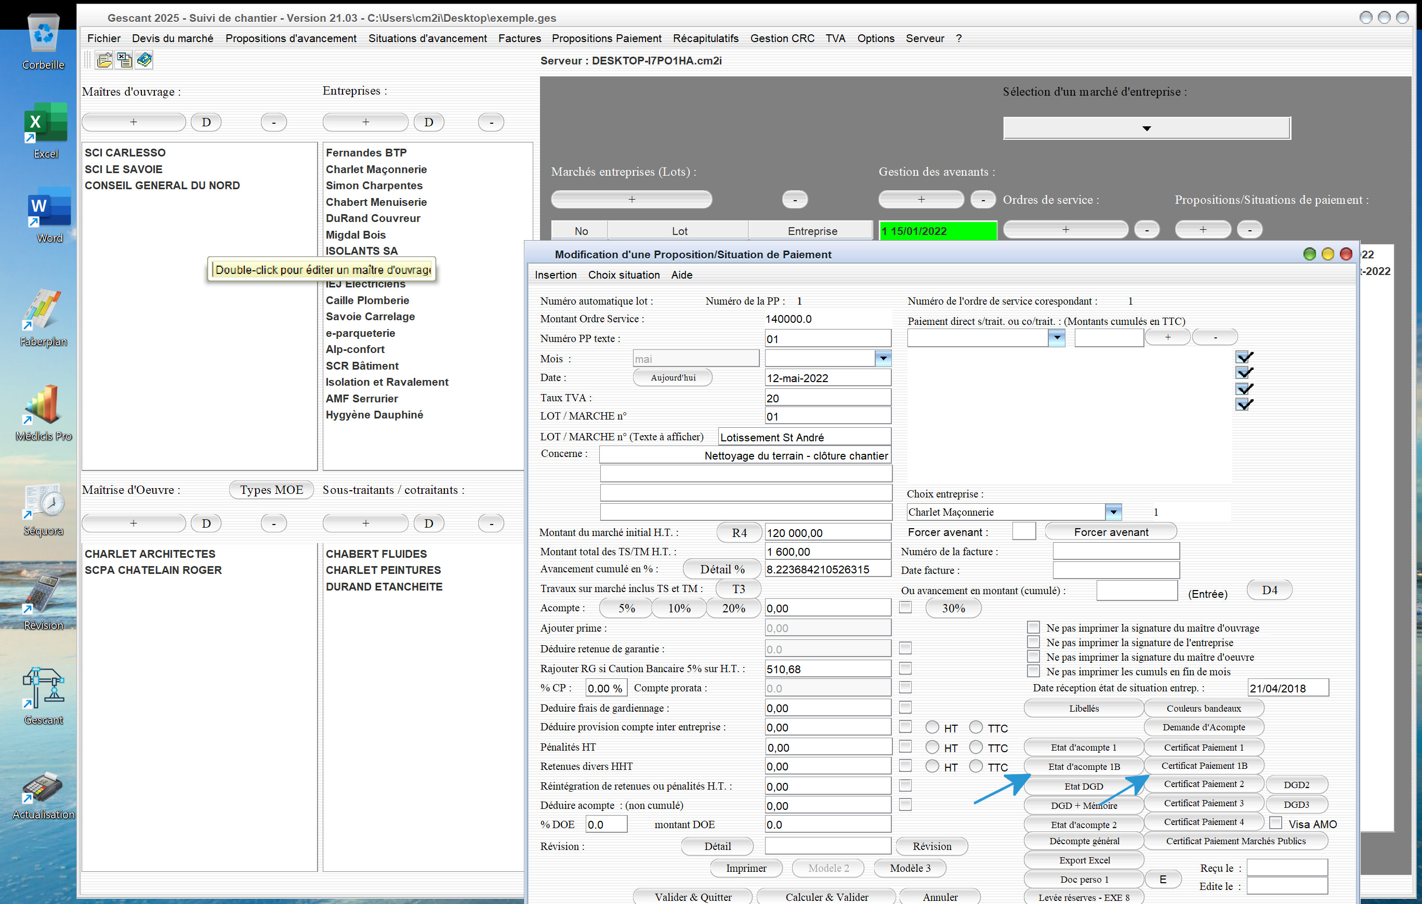Open the Gestion CRC menu
The width and height of the screenshot is (1422, 904).
coord(782,38)
